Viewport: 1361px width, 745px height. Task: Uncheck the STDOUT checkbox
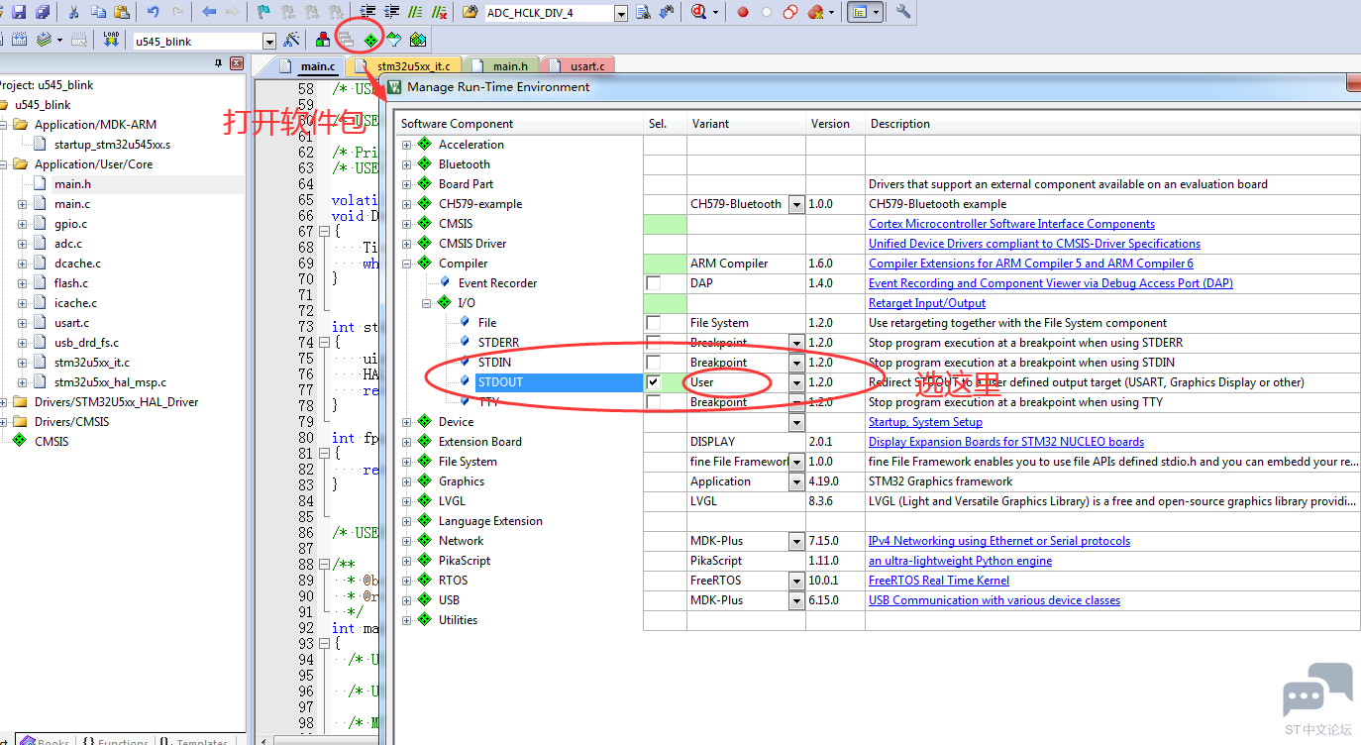click(653, 382)
